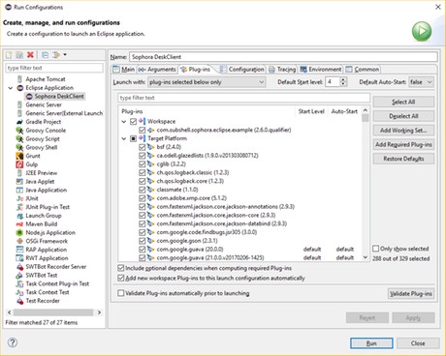This screenshot has height=356, width=446.
Task: Open the Launch with dropdown
Action: pyautogui.click(x=207, y=82)
